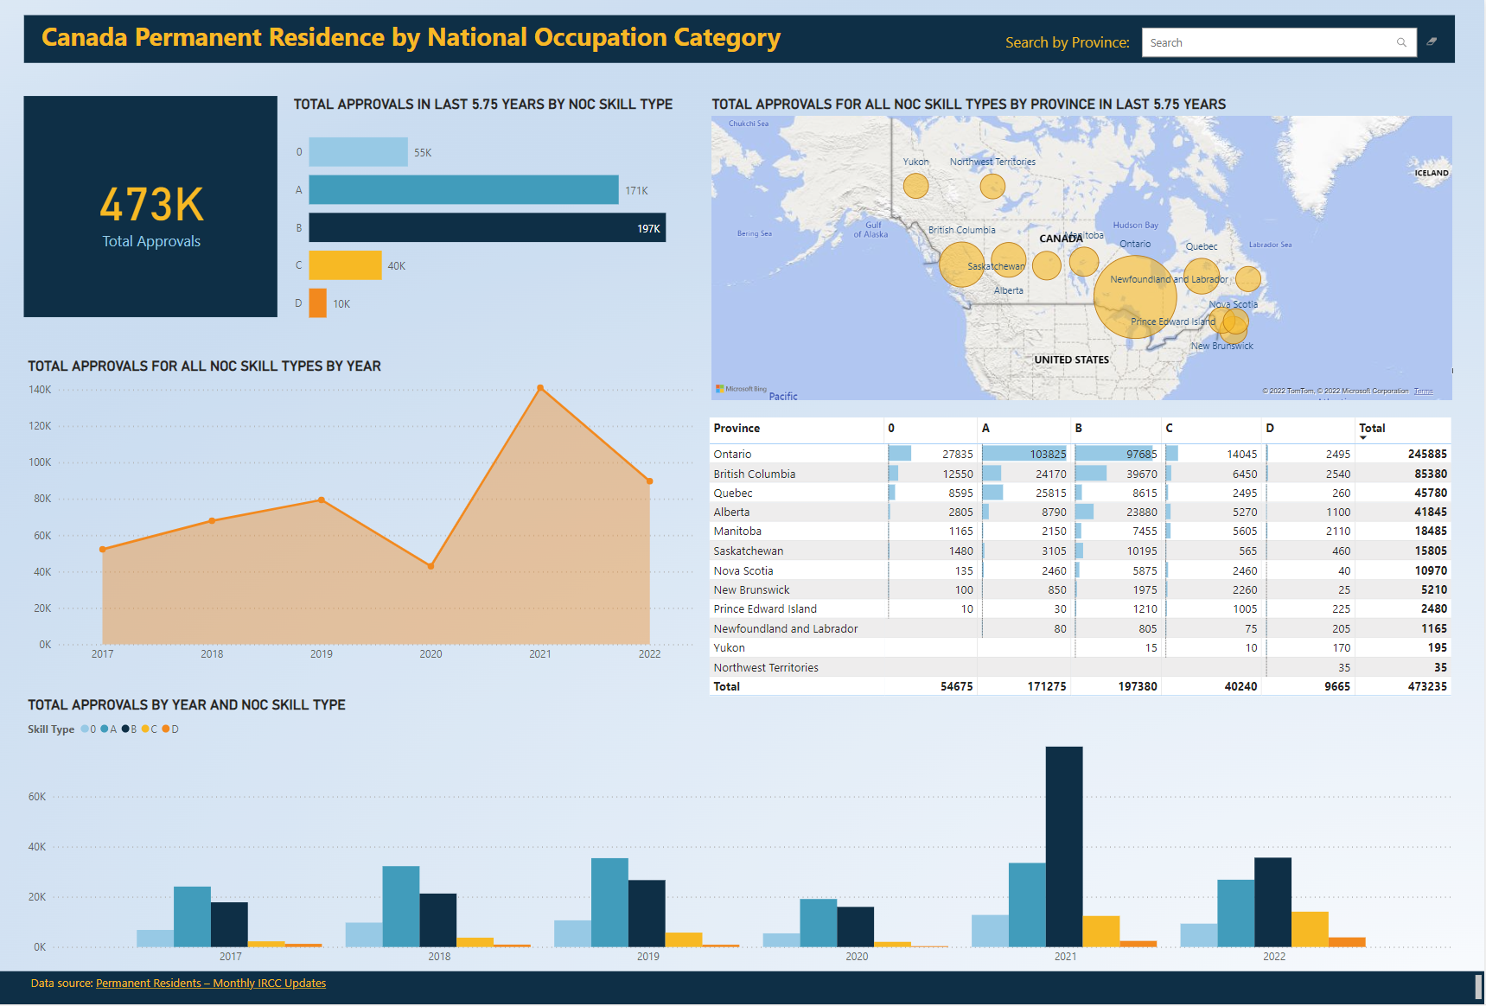Click the Terms link on the map
Screen dimensions: 1486x1006
pyautogui.click(x=1422, y=390)
